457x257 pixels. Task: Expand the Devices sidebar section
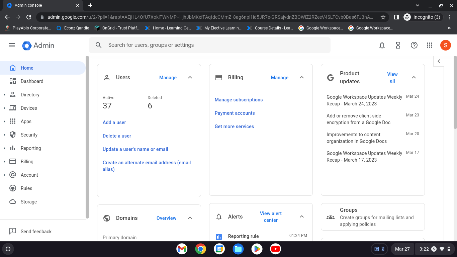(x=4, y=108)
